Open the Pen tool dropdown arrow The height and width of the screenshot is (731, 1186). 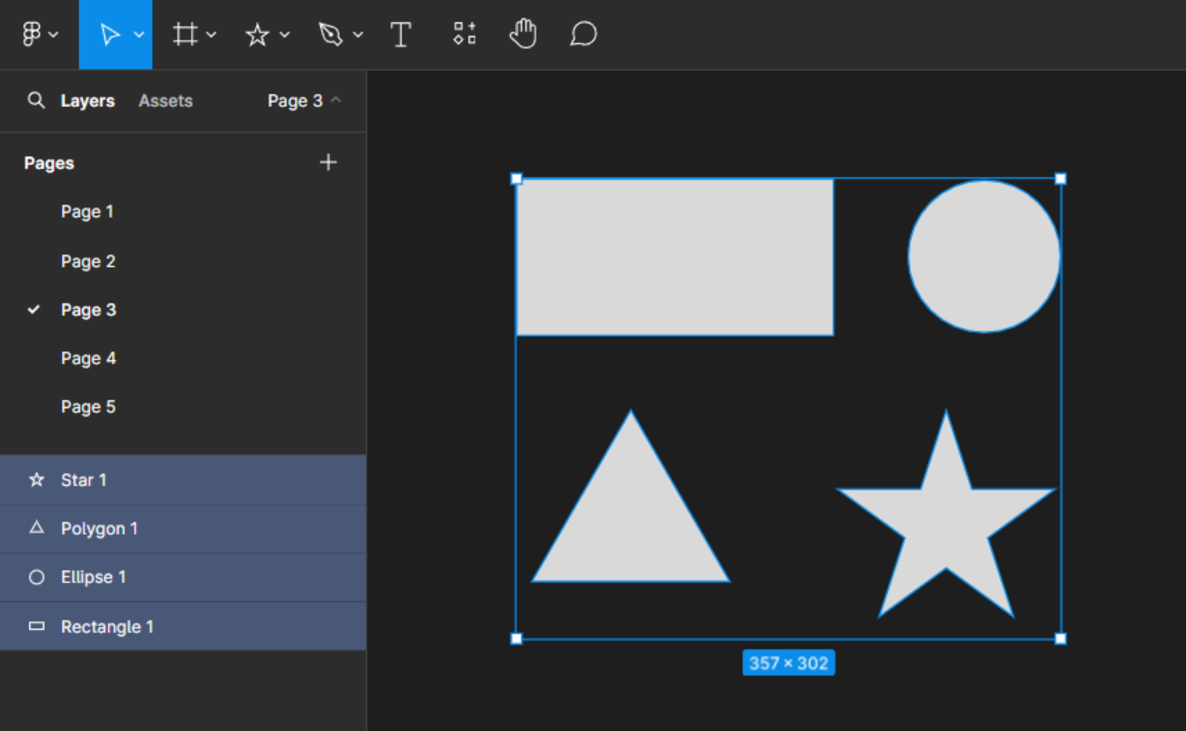[358, 35]
